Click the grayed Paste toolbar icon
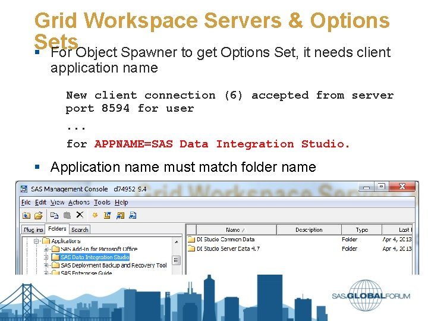 [x=67, y=215]
